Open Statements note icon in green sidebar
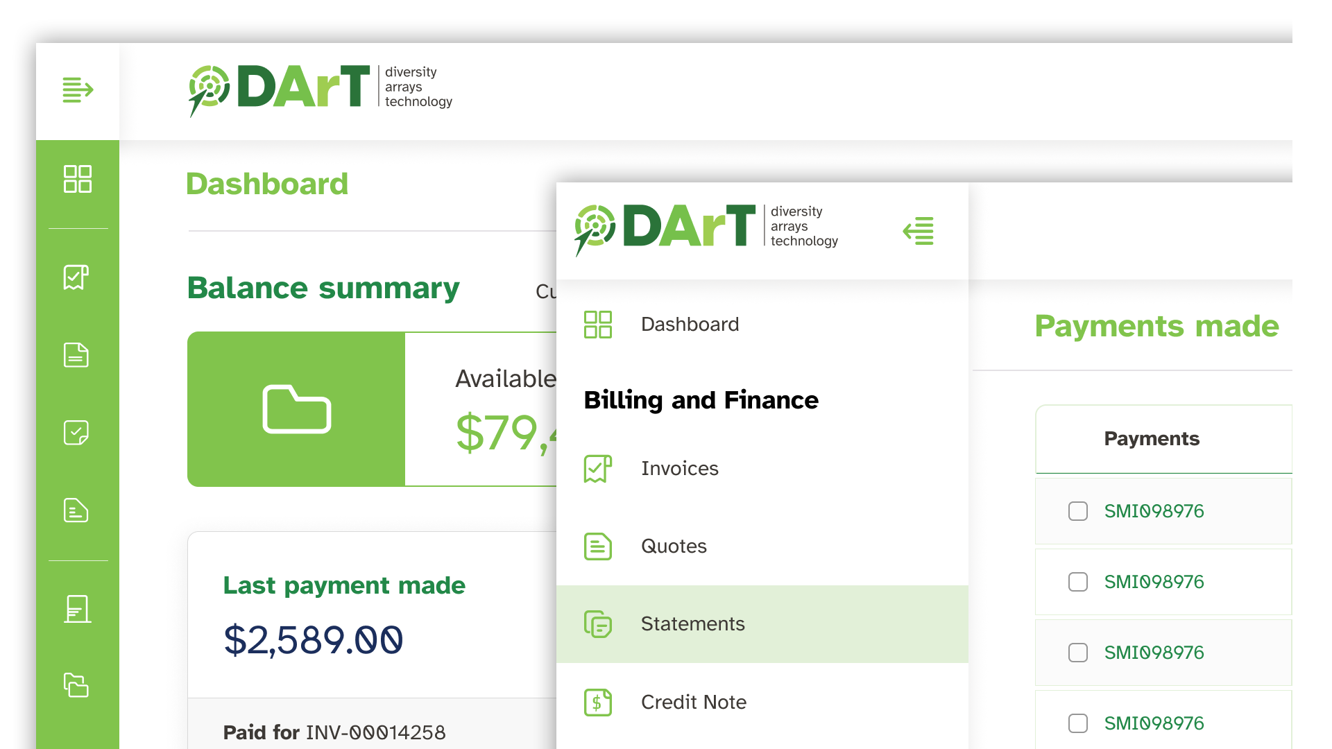The height and width of the screenshot is (749, 1332). (76, 433)
